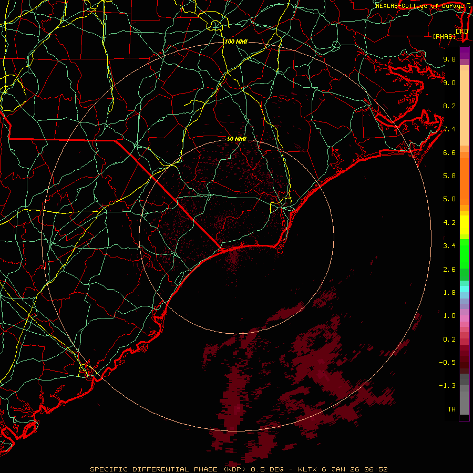
Task: Click the 3.4 scale value
Action: point(449,246)
